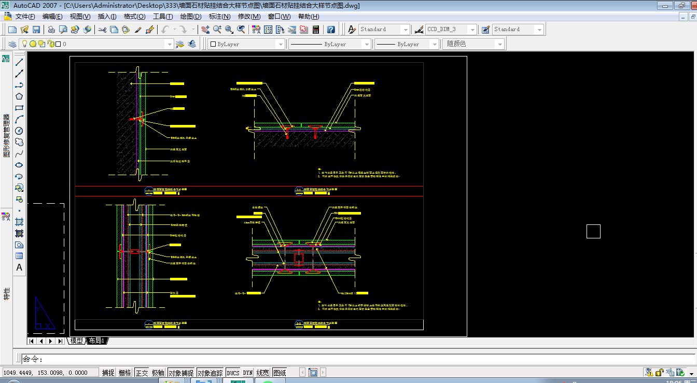The width and height of the screenshot is (697, 383).
Task: Open the 随颜色 plot style dropdown
Action: 500,44
